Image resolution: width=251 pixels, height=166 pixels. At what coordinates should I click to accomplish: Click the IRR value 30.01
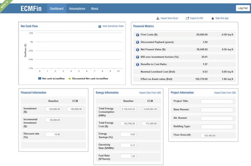click(x=205, y=57)
